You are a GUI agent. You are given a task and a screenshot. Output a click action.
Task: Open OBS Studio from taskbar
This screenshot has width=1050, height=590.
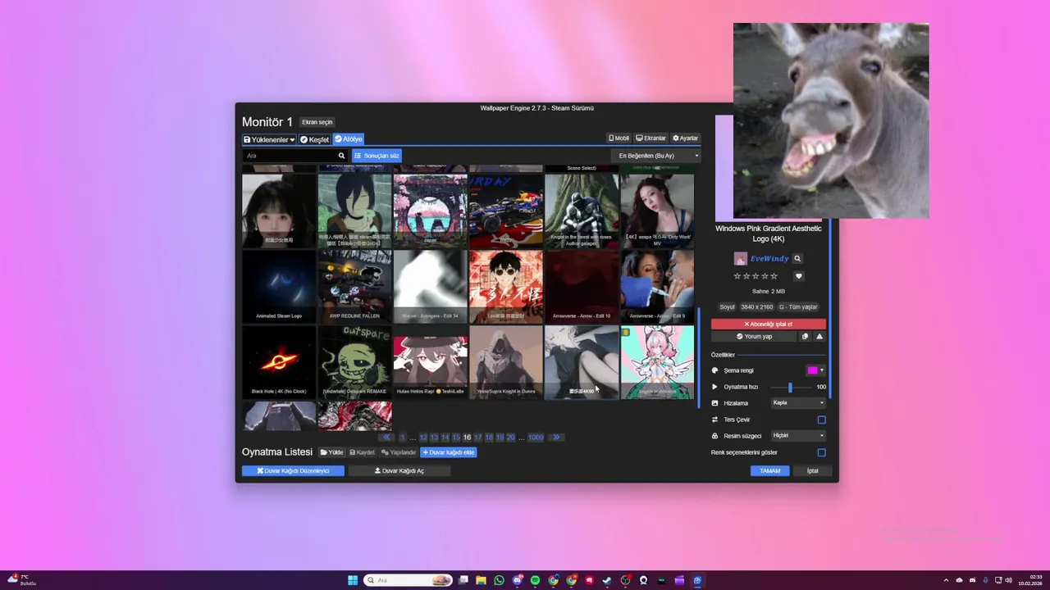point(625,580)
